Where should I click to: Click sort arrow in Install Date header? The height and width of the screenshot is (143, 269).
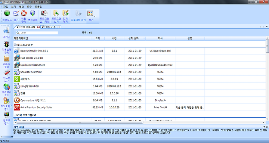(x=144, y=38)
